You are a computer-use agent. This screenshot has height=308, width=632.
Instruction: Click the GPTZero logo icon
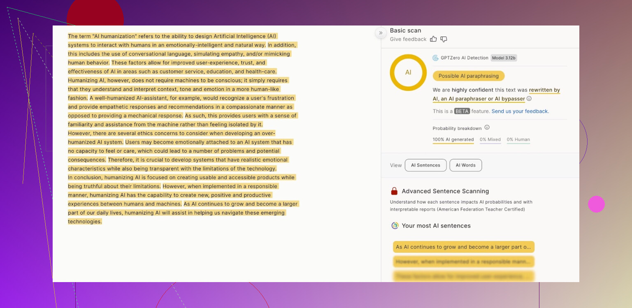tap(435, 58)
